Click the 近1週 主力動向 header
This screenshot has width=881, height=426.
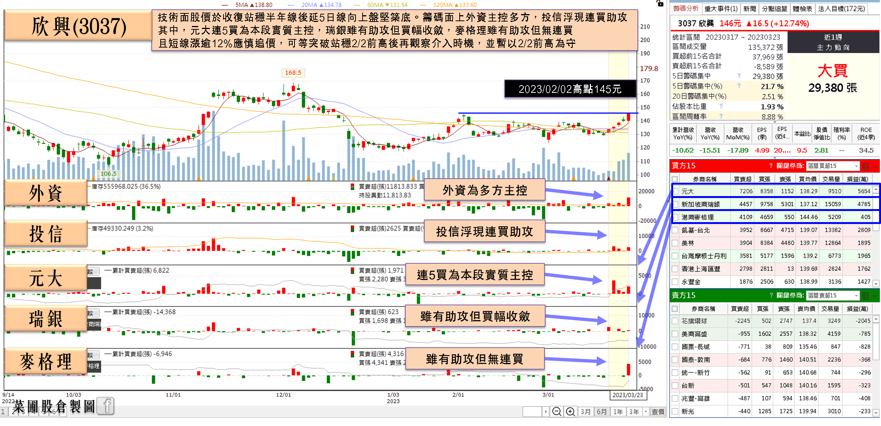point(833,42)
